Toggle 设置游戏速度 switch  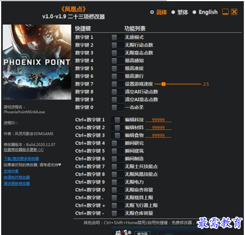(x=117, y=84)
